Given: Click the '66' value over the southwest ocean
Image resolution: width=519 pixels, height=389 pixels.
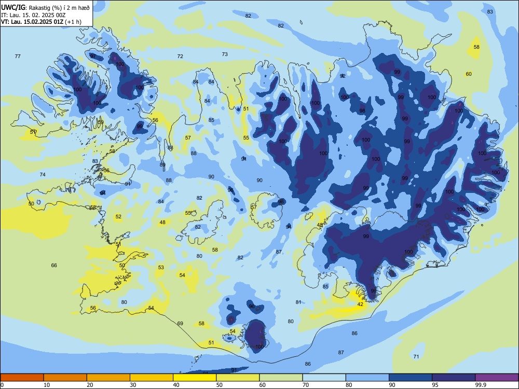Looking at the screenshot, I should pyautogui.click(x=54, y=265).
